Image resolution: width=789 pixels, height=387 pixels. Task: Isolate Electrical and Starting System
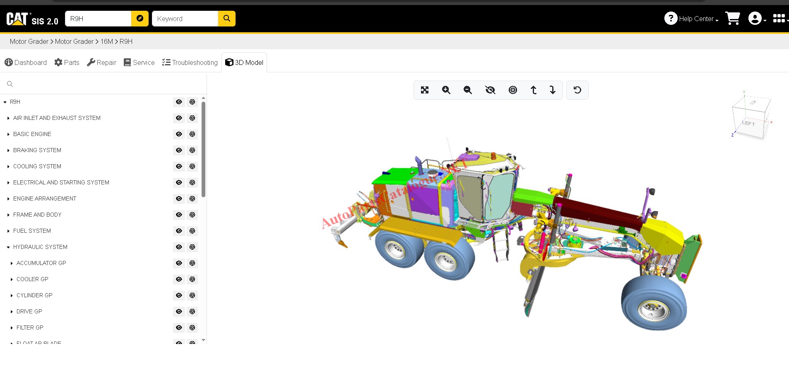[x=192, y=182]
